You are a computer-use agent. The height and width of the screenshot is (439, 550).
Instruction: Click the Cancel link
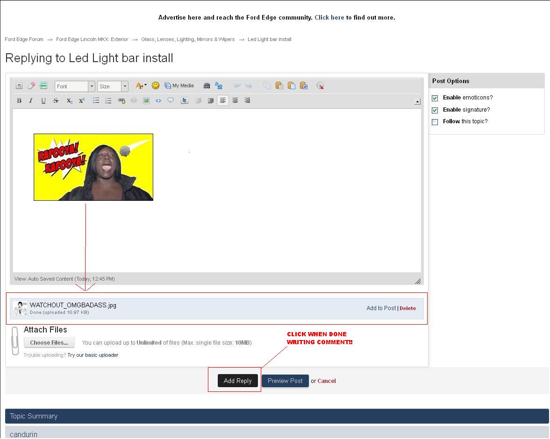click(x=327, y=381)
